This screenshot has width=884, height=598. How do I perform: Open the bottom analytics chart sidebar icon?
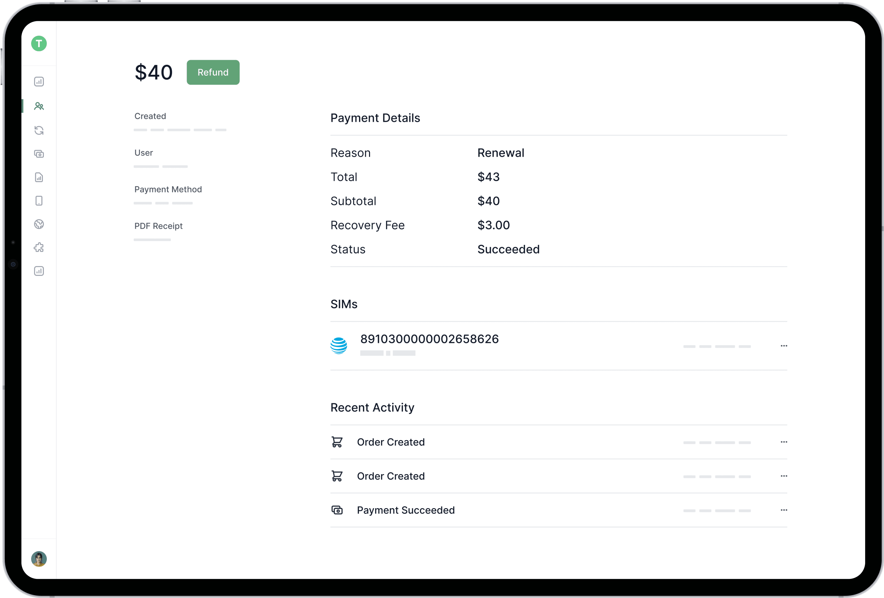(39, 271)
